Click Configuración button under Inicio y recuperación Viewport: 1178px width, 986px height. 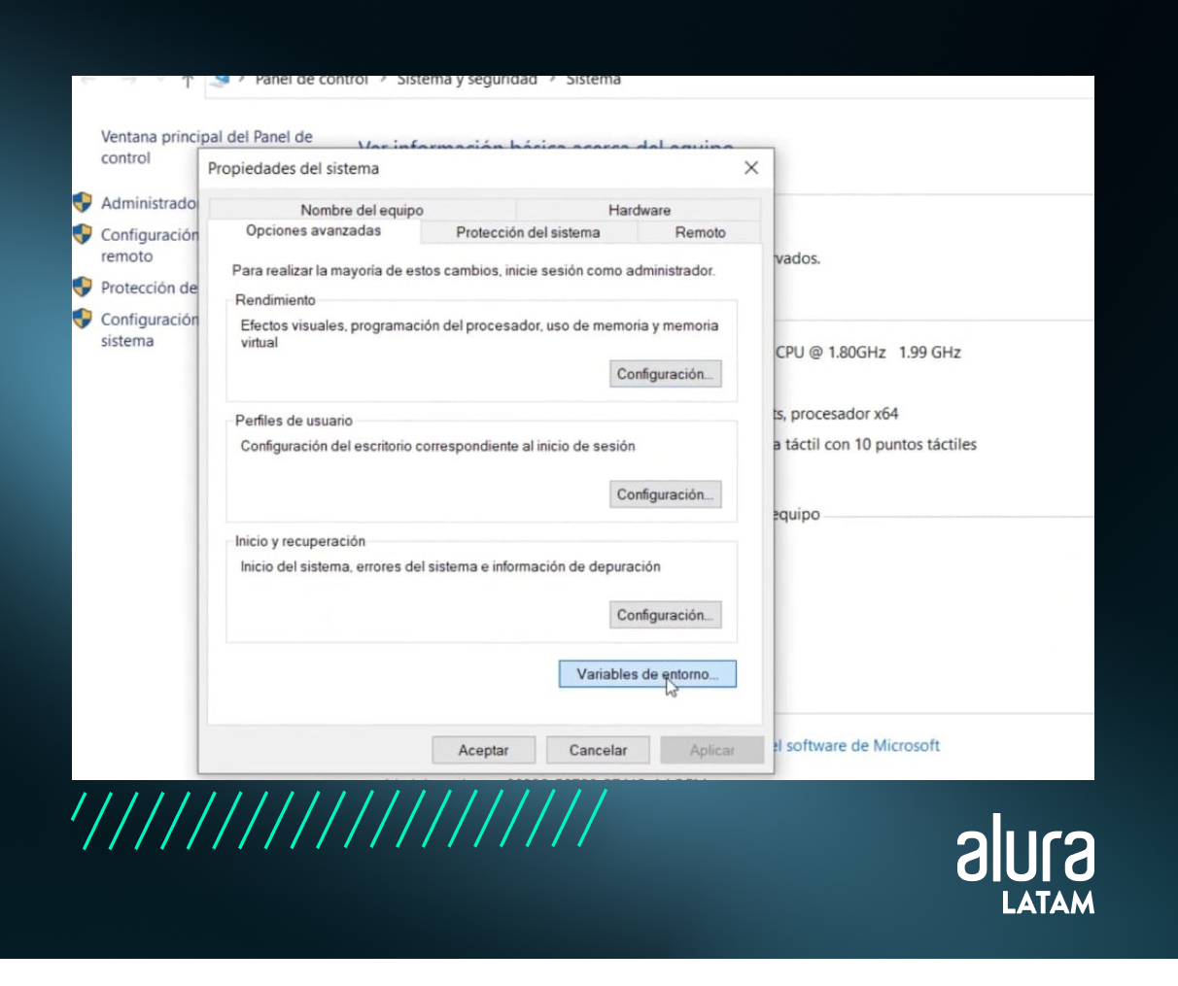[x=666, y=615]
